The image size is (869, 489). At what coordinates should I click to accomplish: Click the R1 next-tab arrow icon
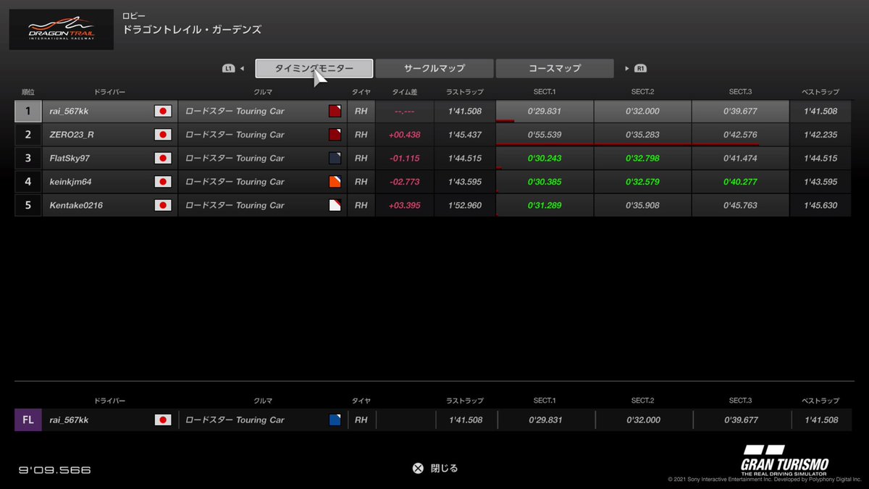click(x=635, y=68)
